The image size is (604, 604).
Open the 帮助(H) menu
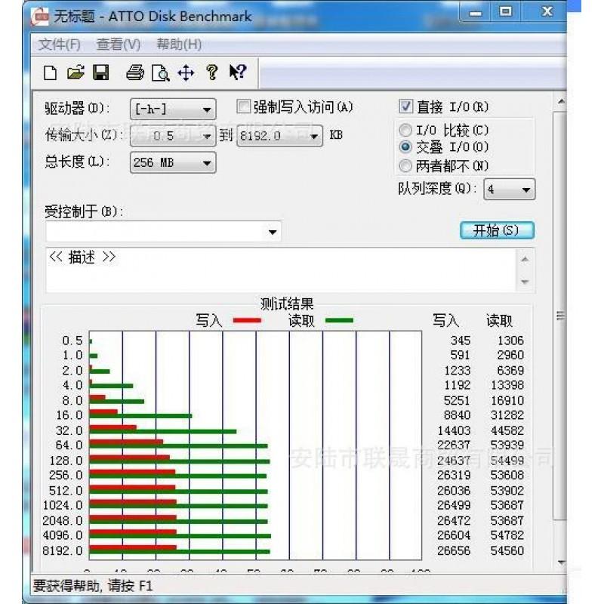[179, 45]
